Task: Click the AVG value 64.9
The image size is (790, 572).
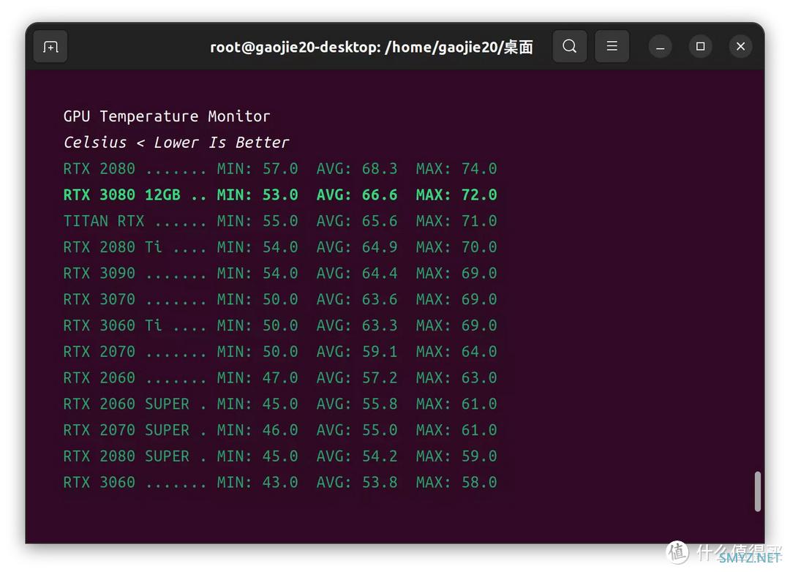Action: click(x=380, y=247)
